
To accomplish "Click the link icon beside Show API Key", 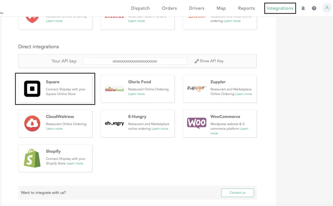I will point(197,61).
